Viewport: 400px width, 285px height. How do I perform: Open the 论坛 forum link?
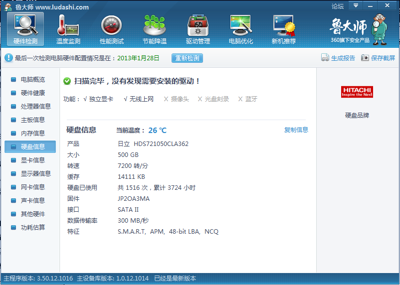coord(338,6)
